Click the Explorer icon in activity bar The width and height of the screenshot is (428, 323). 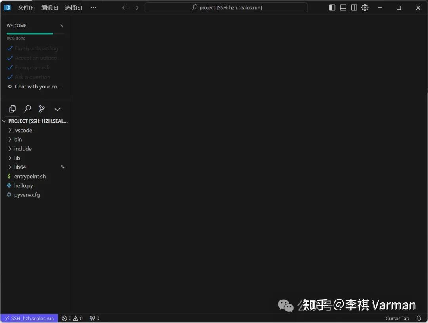point(12,109)
